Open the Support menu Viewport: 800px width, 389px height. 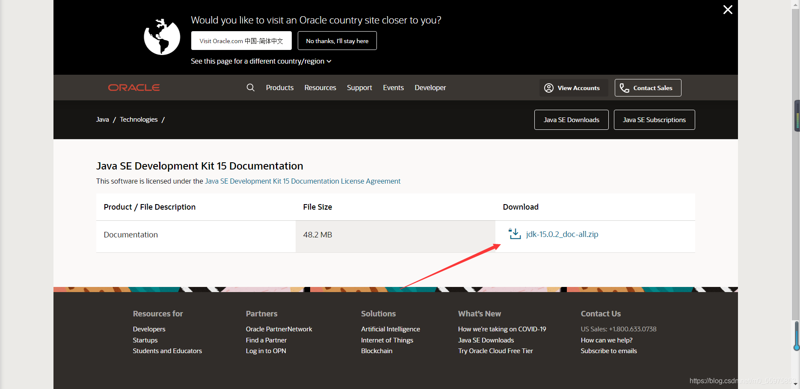coord(359,88)
